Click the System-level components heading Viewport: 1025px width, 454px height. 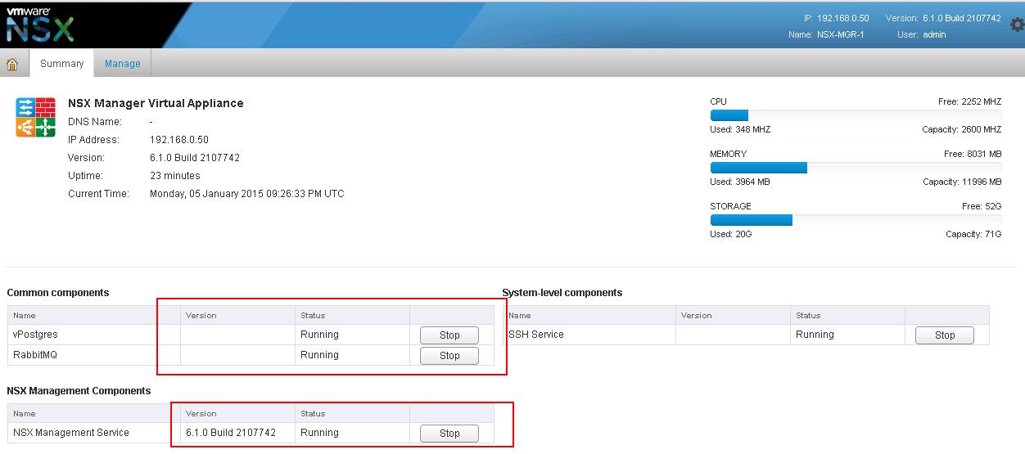pyautogui.click(x=562, y=293)
